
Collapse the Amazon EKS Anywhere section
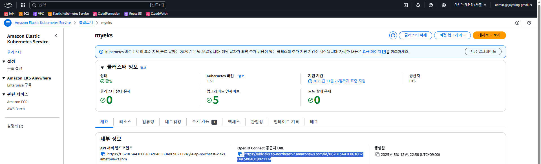tap(4, 78)
